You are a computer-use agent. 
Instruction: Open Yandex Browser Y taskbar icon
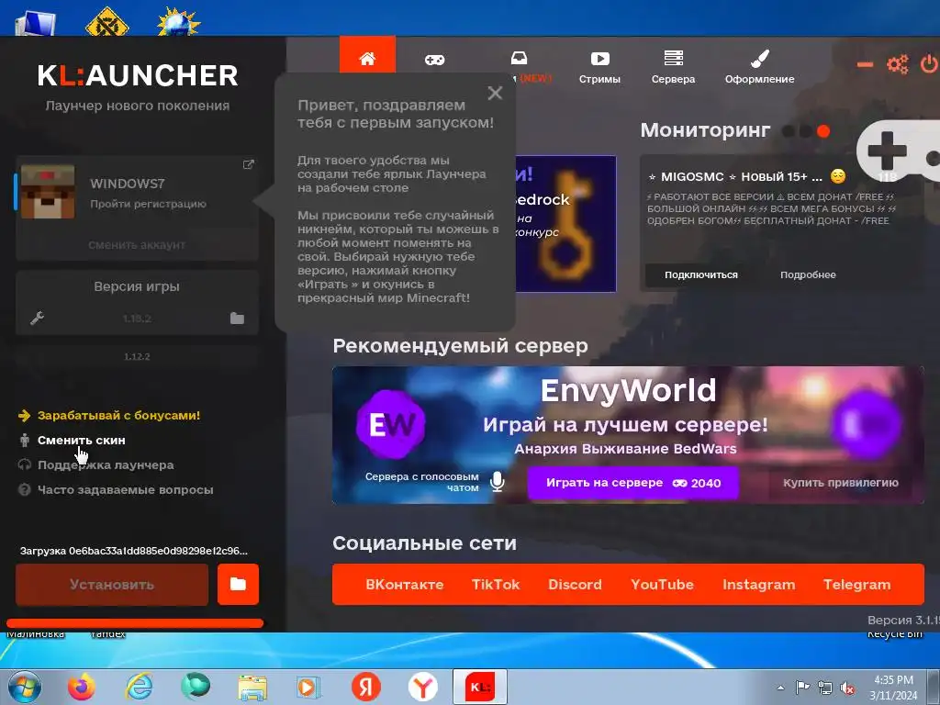tap(422, 687)
